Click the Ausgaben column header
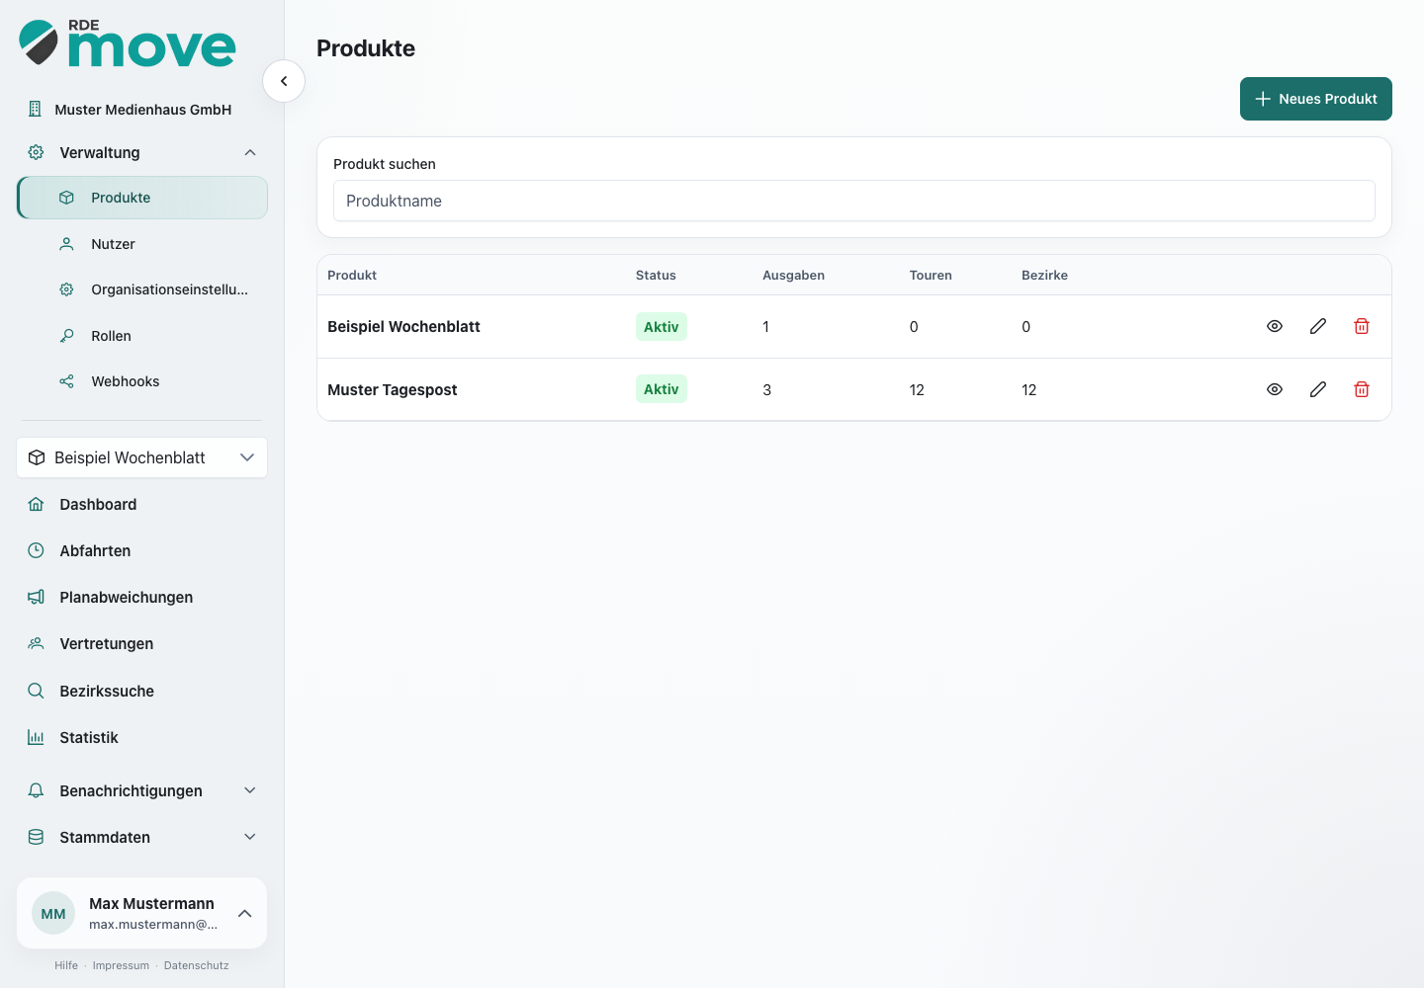Viewport: 1424px width, 988px height. coord(793,276)
